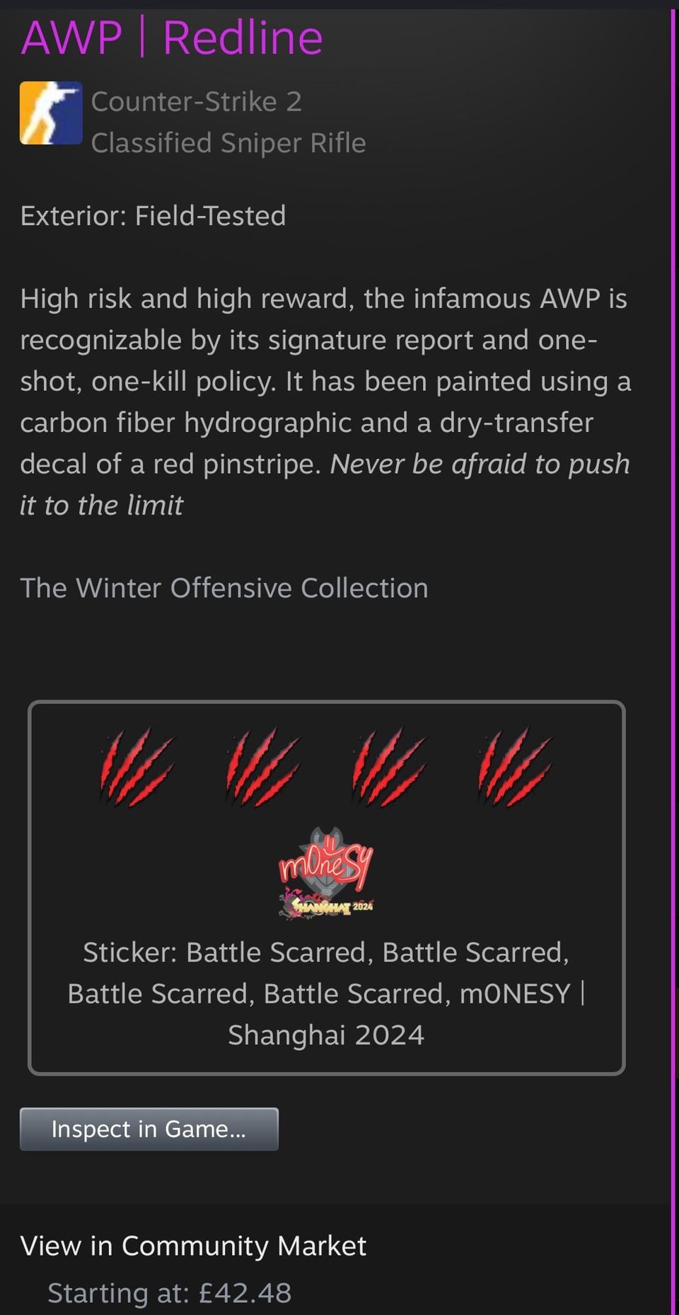Click the sticker description text
The width and height of the screenshot is (679, 1315).
click(326, 994)
